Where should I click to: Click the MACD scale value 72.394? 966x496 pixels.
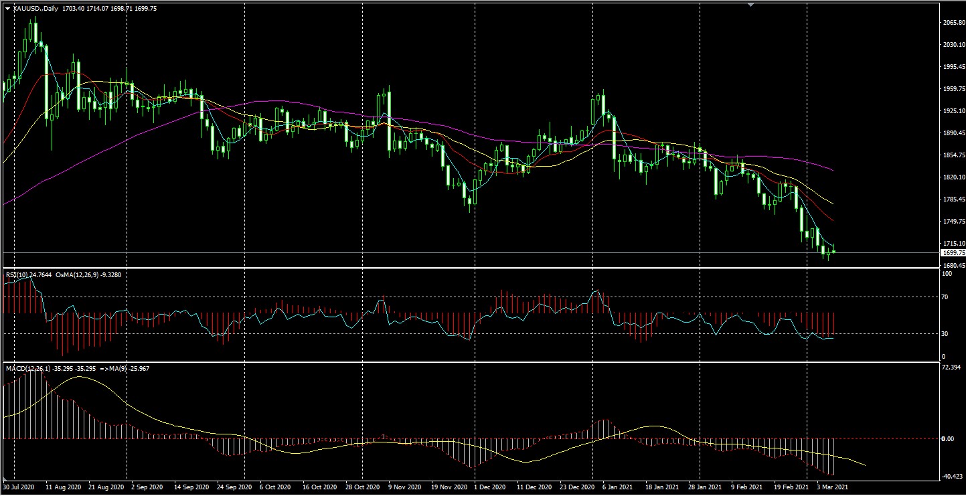pos(951,368)
